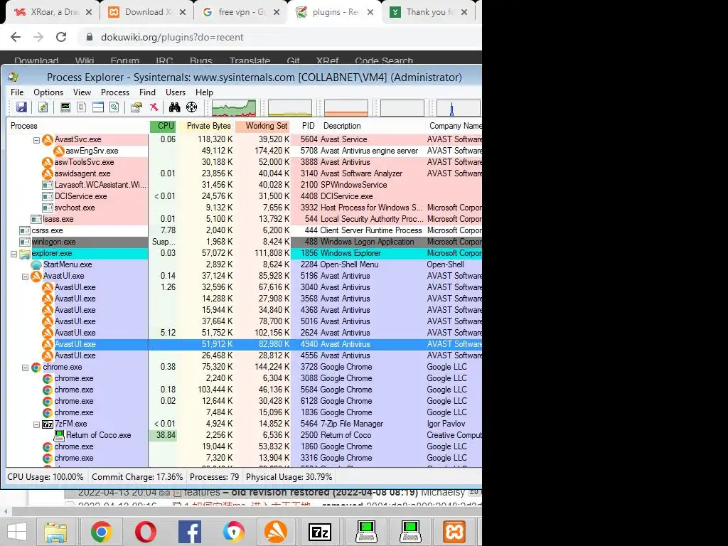Sort by the Description column header
The width and height of the screenshot is (728, 546).
point(373,126)
